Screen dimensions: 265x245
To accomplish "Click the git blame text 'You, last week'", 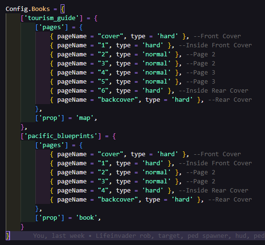I will pos(59,236).
